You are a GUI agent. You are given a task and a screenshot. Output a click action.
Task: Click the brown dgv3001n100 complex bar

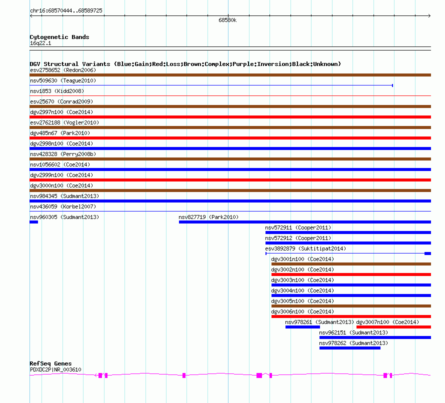pyautogui.click(x=351, y=264)
